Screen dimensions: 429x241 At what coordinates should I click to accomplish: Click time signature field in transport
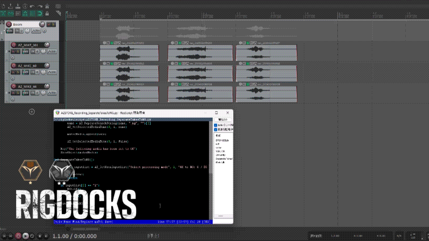399,236
